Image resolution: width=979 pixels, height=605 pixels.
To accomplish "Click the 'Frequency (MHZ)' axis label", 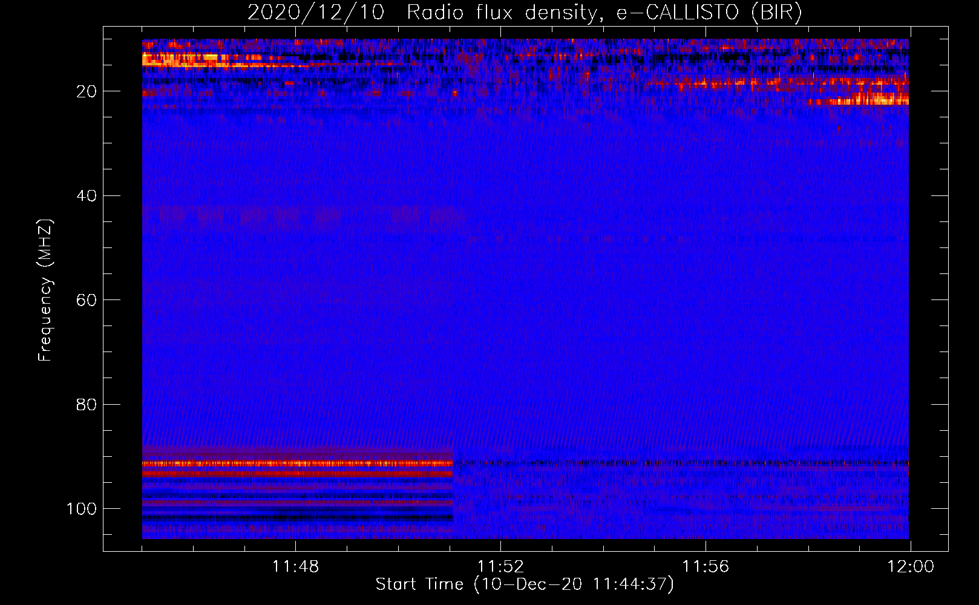I will pyautogui.click(x=45, y=290).
